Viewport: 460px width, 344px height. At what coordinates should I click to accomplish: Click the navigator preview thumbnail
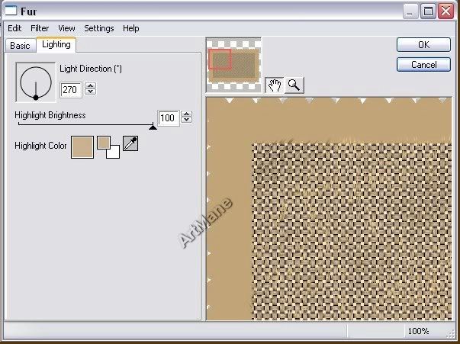click(x=233, y=65)
